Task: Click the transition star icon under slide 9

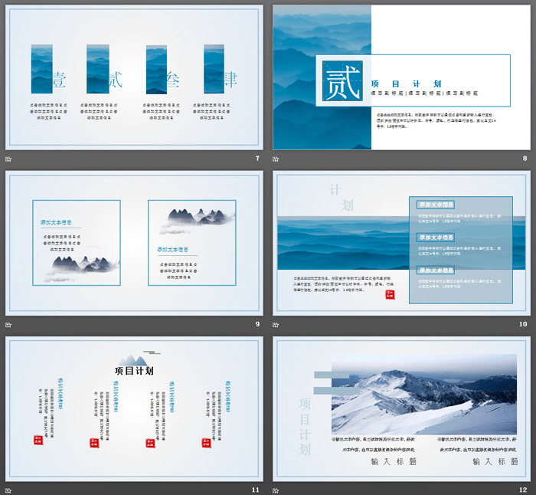Action: [x=8, y=325]
